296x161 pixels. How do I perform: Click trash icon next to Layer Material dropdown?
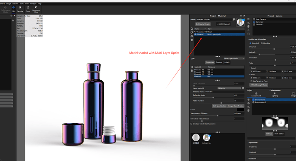[243, 88]
